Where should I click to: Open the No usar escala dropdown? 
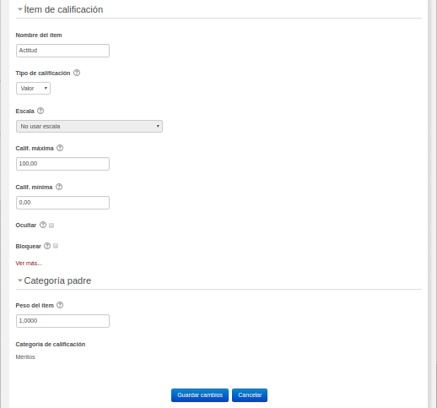tap(89, 127)
